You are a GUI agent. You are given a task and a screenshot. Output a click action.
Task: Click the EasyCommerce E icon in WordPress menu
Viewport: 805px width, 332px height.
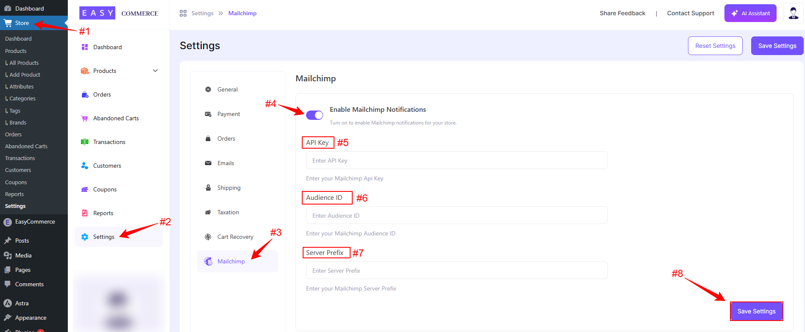(x=8, y=222)
